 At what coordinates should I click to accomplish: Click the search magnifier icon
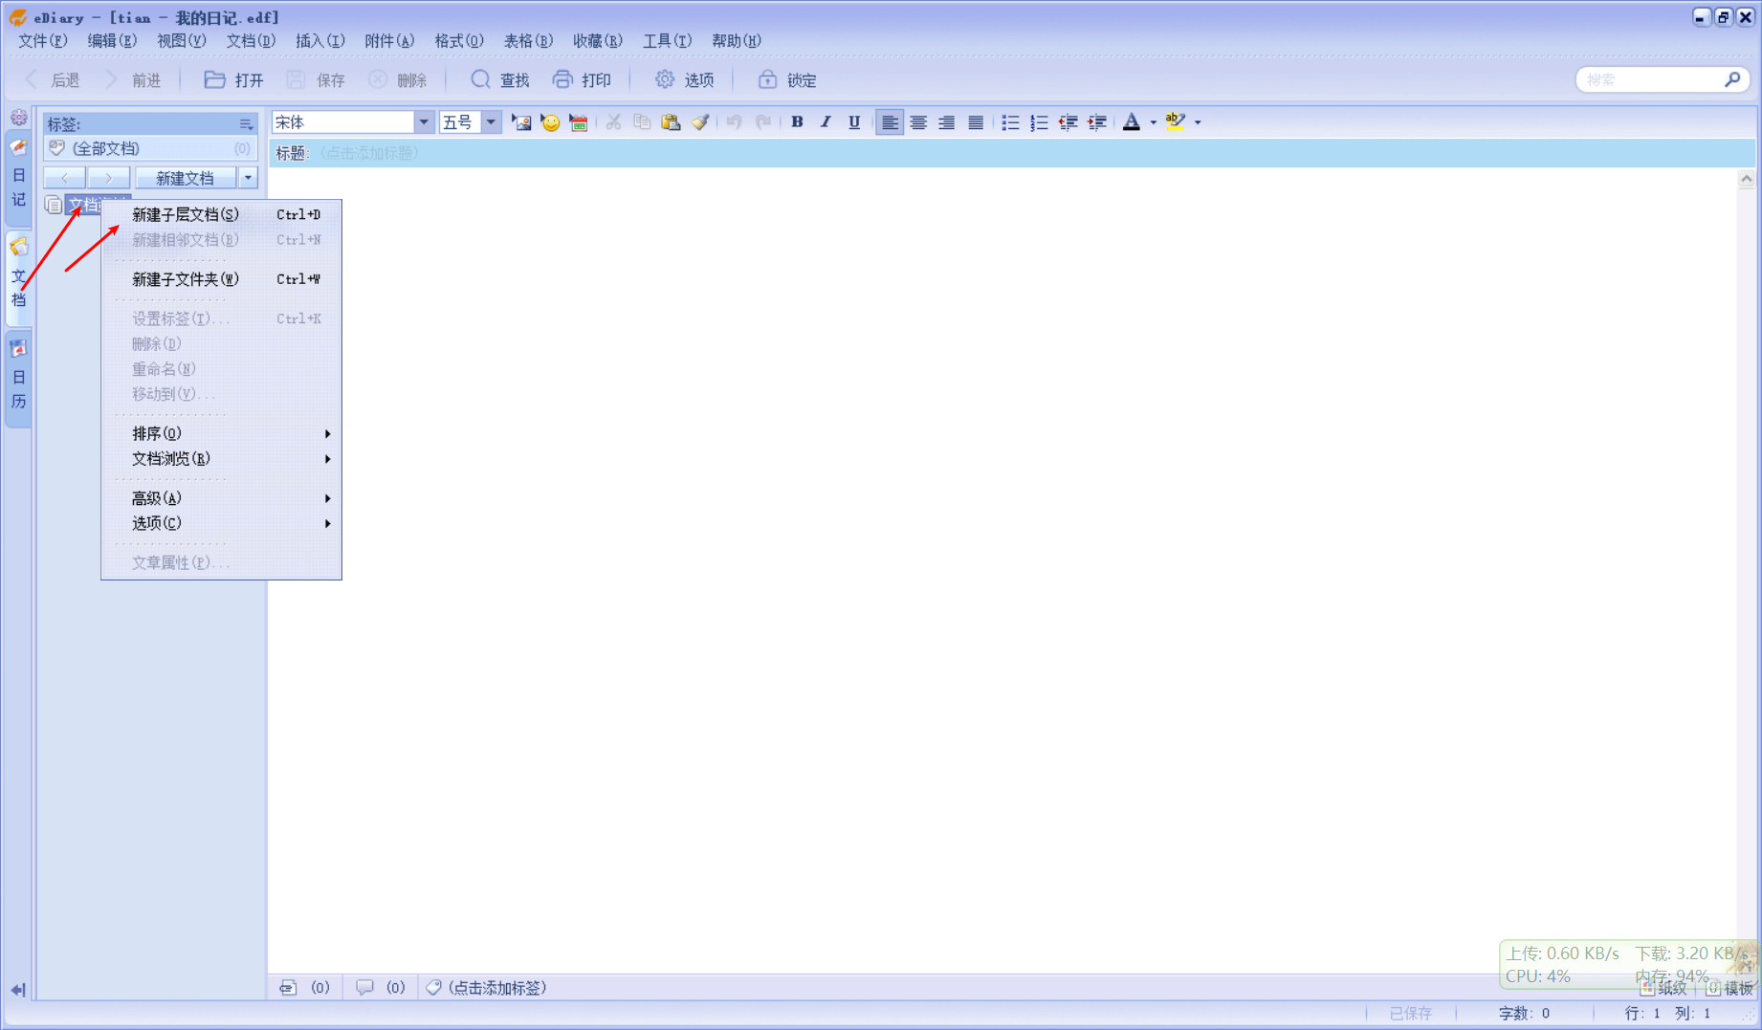pos(1732,80)
